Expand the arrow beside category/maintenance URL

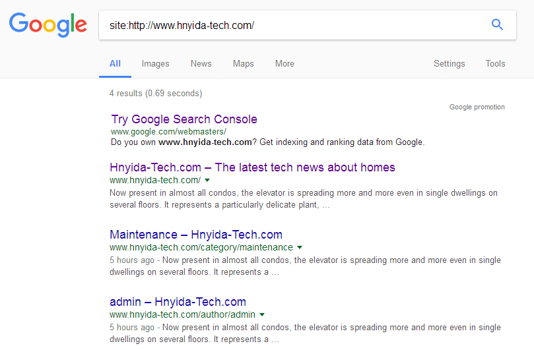click(300, 247)
